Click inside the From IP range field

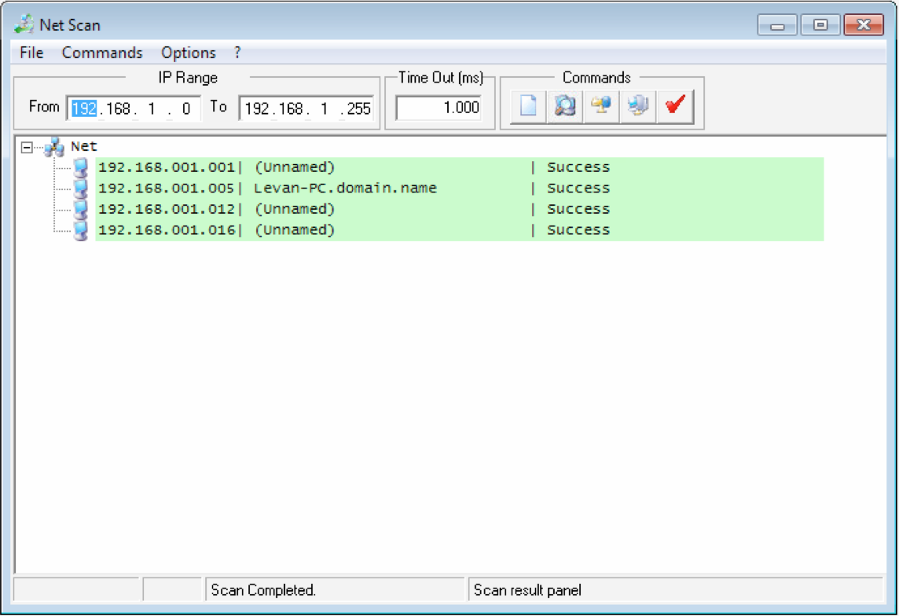click(x=134, y=108)
